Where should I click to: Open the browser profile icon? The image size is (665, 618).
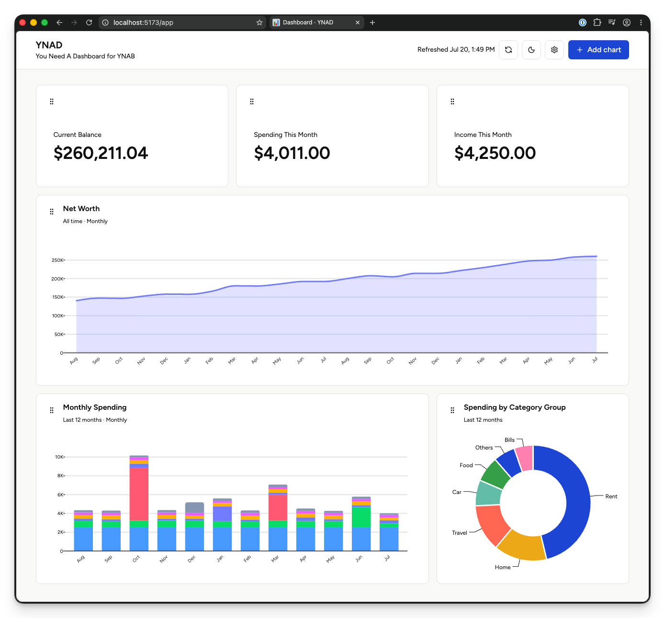pyautogui.click(x=627, y=22)
